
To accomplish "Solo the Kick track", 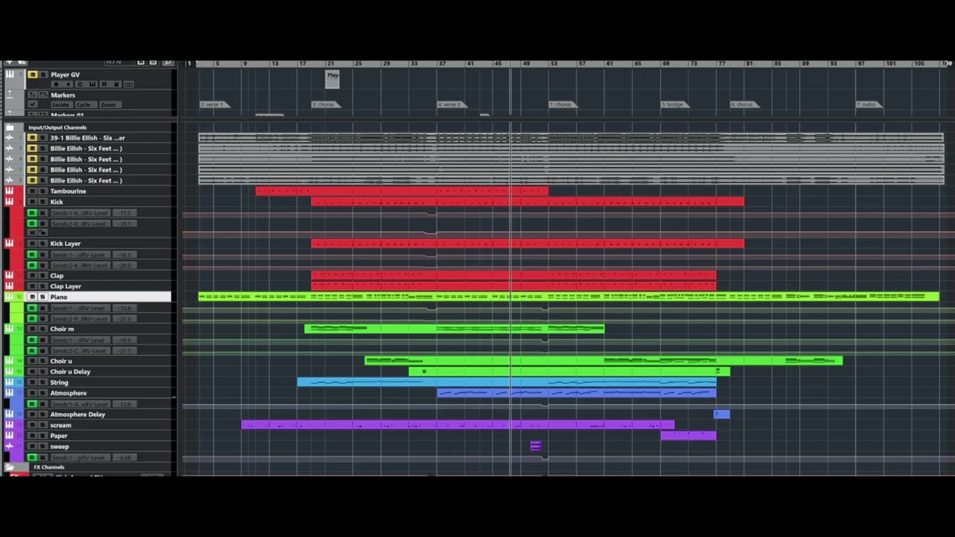I will (x=43, y=202).
